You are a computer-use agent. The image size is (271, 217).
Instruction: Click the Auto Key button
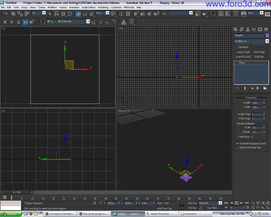(192, 203)
